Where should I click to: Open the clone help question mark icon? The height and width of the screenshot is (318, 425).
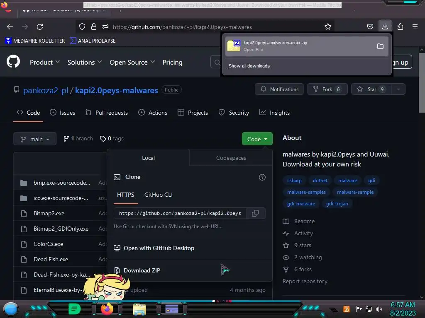262,177
